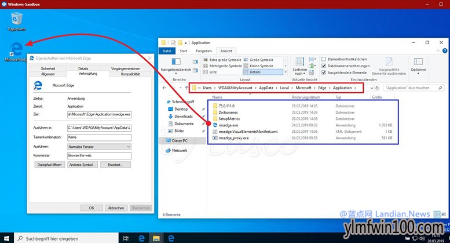Viewport: 450px width, 243px height.
Task: Open the address bar history dropdown
Action: (372, 88)
